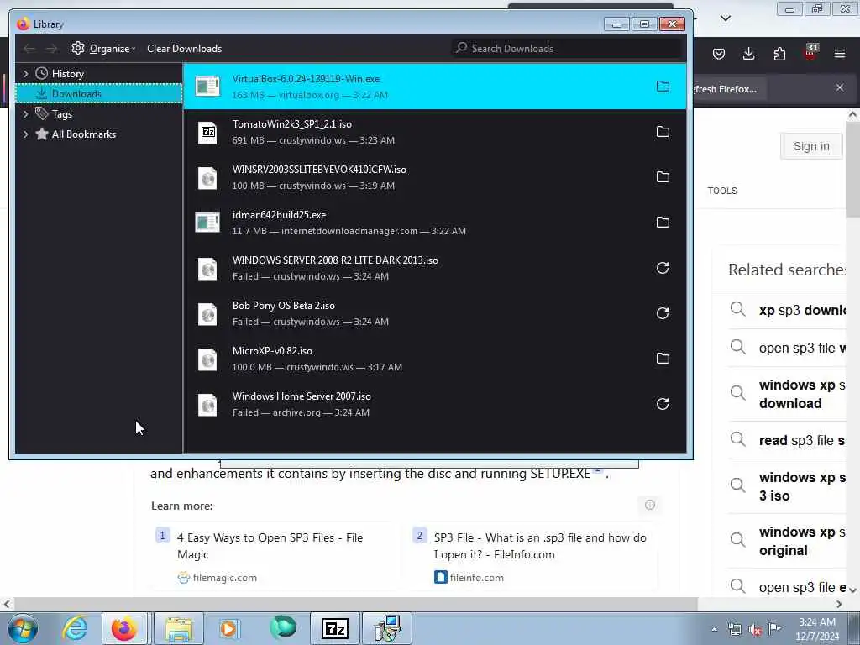Image resolution: width=860 pixels, height=645 pixels.
Task: Go back using Library back arrow
Action: pos(29,49)
